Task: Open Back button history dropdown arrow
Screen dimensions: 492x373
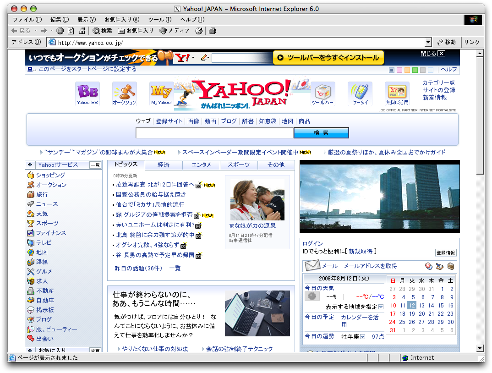Action: (35, 30)
